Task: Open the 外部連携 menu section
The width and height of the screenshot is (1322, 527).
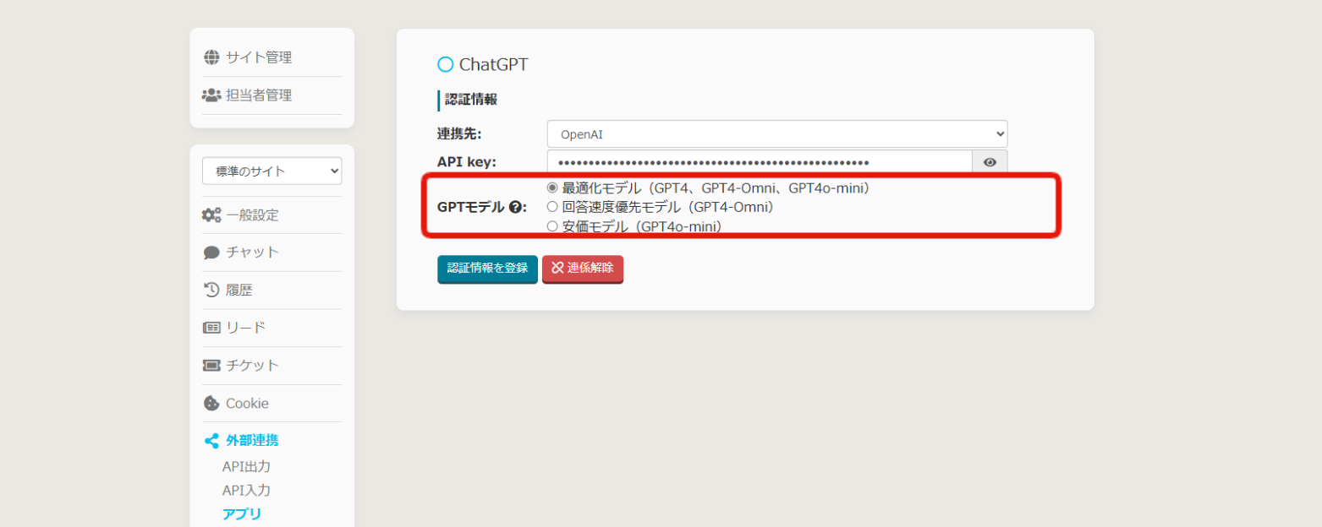Action: [251, 440]
